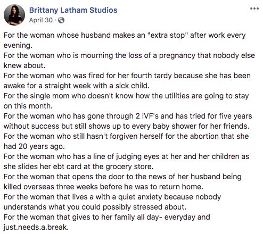Image resolution: width=263 pixels, height=234 pixels.
Task: Open the April 30 post timestamp
Action: (41, 20)
